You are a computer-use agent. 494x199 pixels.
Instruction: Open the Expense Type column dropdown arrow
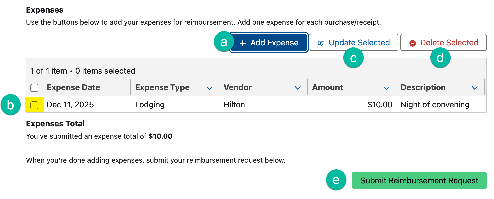[209, 88]
